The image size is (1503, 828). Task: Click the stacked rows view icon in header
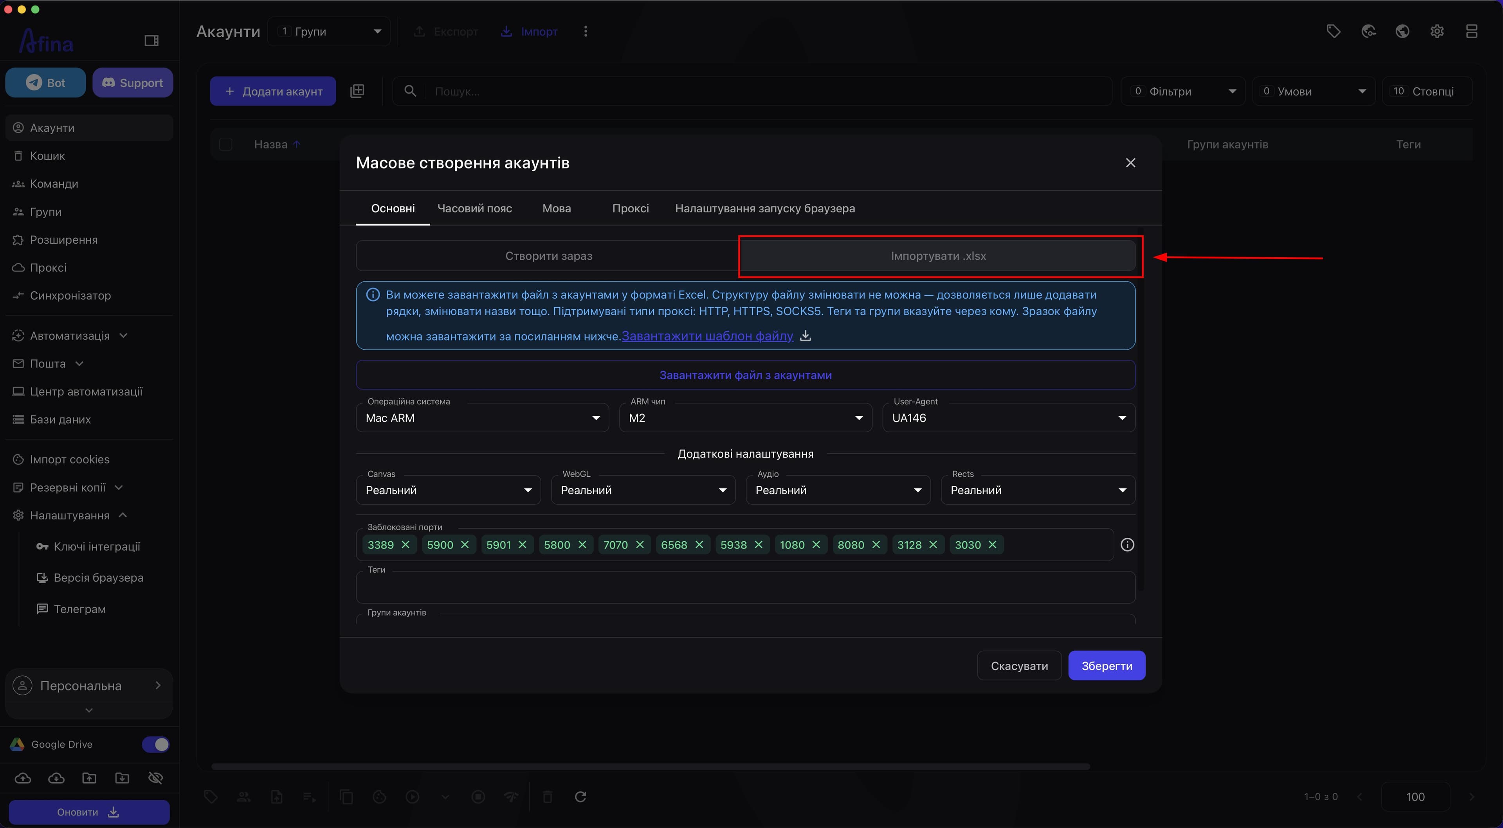click(x=1472, y=32)
